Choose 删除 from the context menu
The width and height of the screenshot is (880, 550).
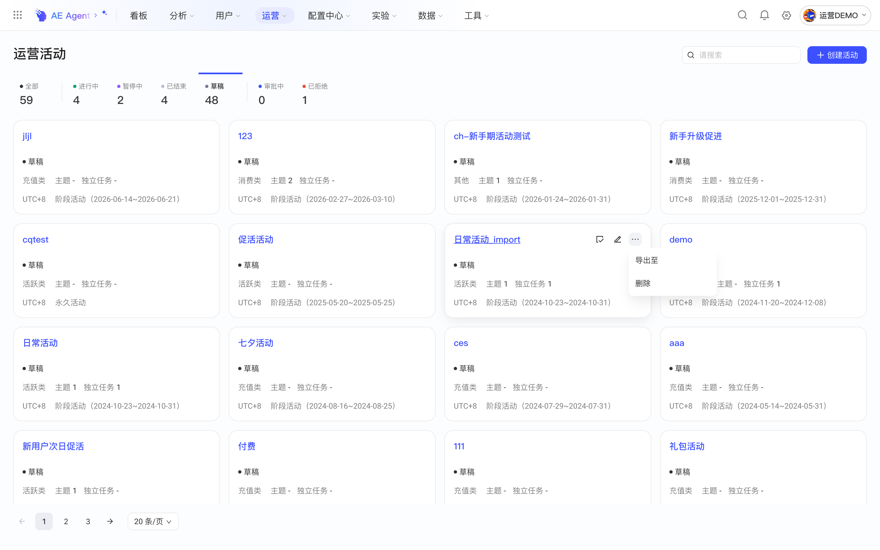pos(672,283)
